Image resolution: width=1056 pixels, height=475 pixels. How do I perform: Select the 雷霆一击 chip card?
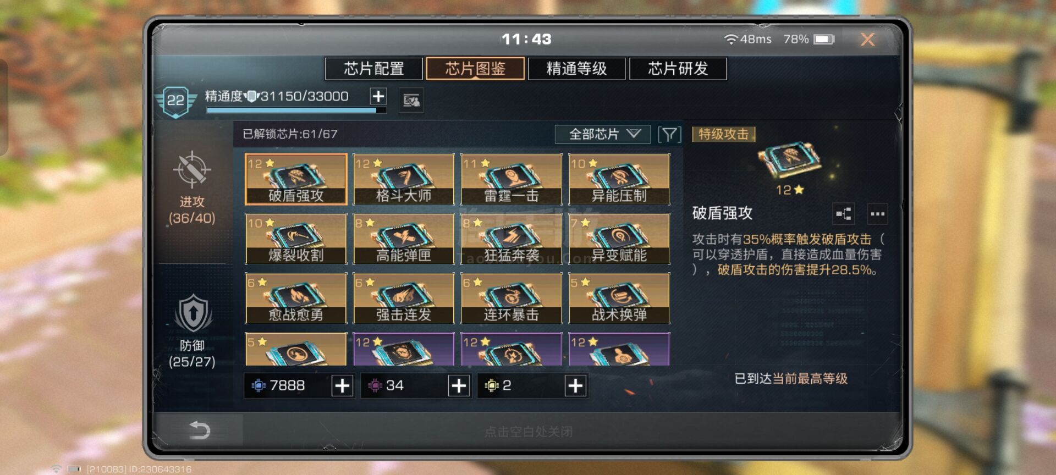point(512,179)
